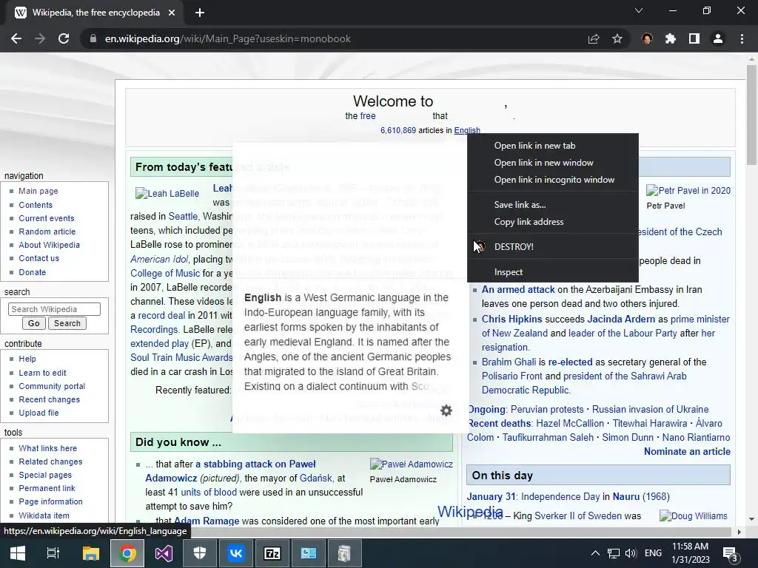Screen dimensions: 758x568
Task: Open the Extensions puzzle icon
Action: (671, 38)
